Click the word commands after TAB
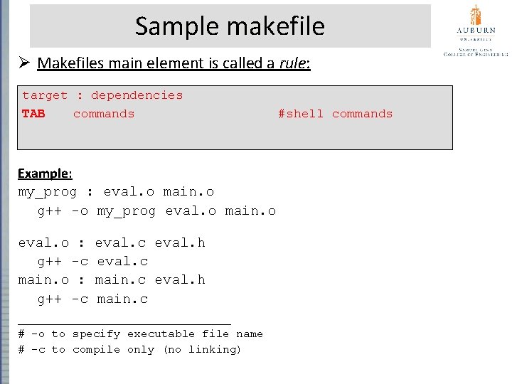Image resolution: width=512 pixels, height=384 pixels. coord(104,114)
